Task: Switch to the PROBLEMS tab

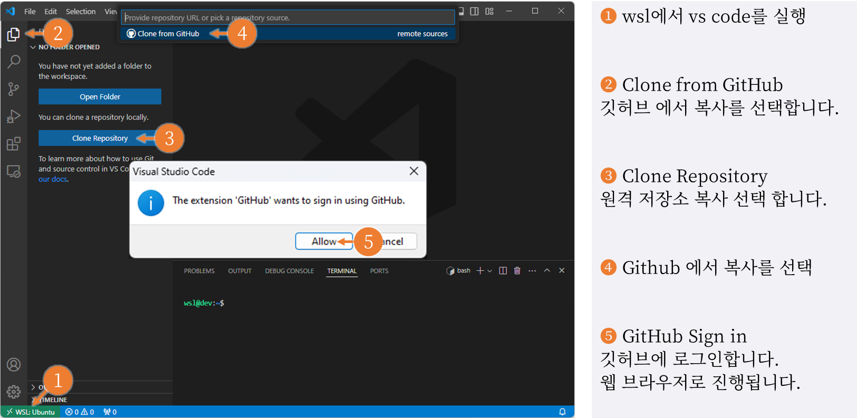Action: pos(199,271)
